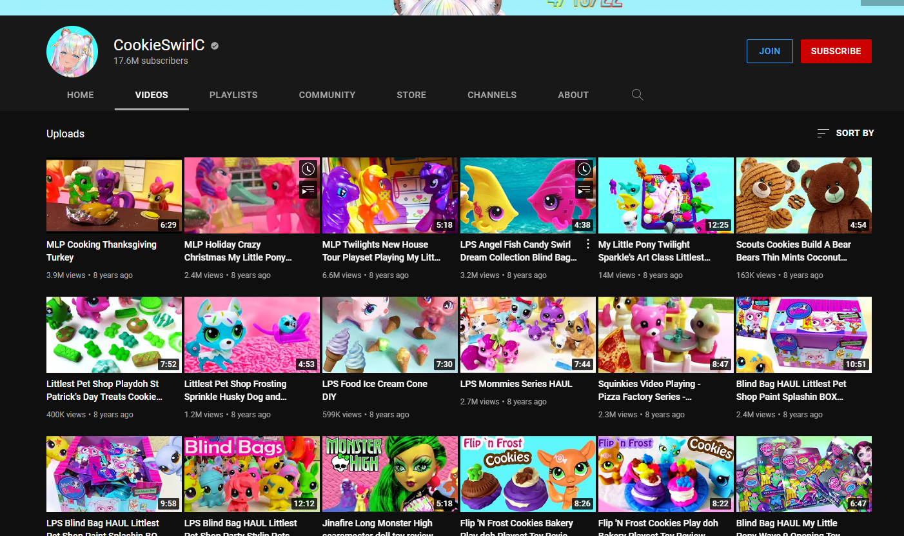Select the Store tab
Image resolution: width=904 pixels, height=536 pixels.
(411, 95)
